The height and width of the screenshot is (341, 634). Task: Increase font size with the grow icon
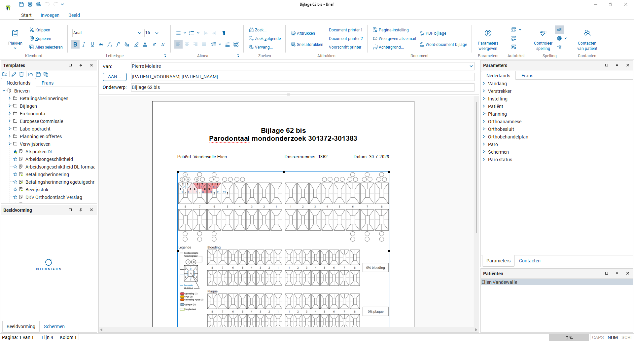pyautogui.click(x=154, y=44)
